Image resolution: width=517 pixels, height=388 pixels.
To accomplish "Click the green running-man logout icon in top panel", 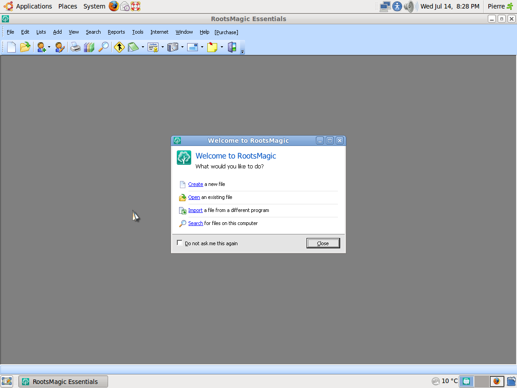I will pos(510,6).
